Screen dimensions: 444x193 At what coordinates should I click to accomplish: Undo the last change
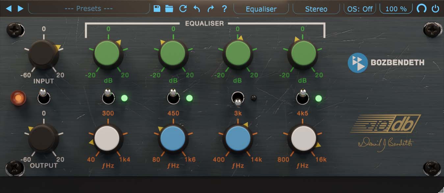click(x=197, y=9)
